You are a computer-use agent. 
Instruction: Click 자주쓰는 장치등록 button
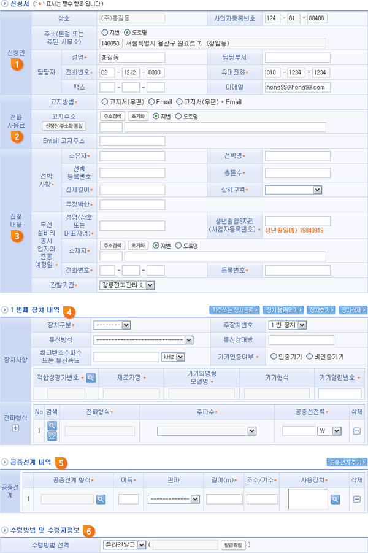click(x=234, y=310)
